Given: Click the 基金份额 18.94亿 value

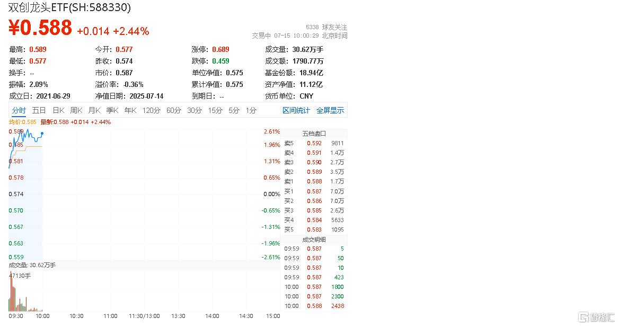Looking at the screenshot, I should (311, 73).
